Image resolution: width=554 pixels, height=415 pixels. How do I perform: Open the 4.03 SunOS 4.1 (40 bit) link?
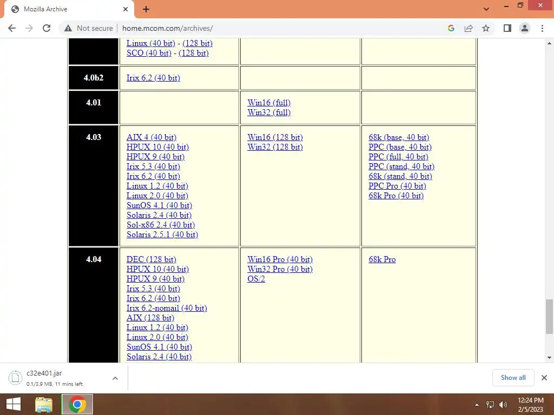[160, 205]
